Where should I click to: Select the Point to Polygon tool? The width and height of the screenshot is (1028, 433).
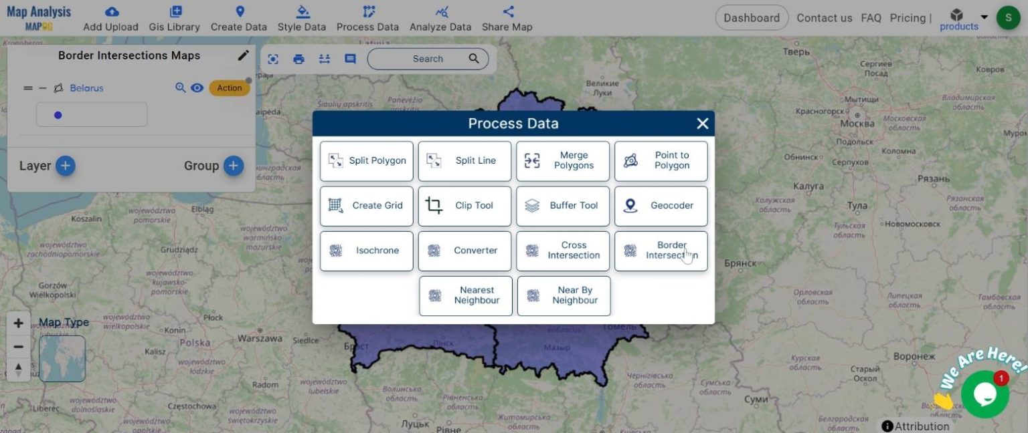point(661,161)
